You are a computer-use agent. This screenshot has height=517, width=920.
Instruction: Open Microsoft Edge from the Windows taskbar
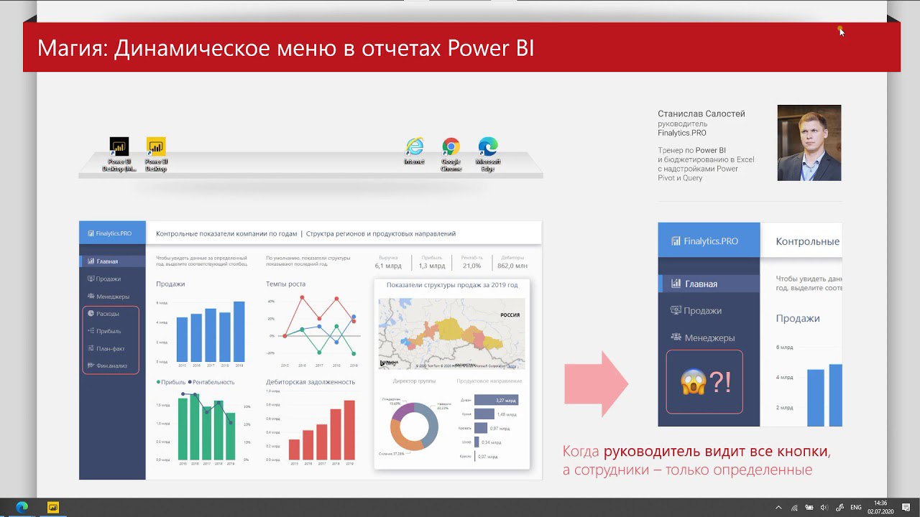22,507
